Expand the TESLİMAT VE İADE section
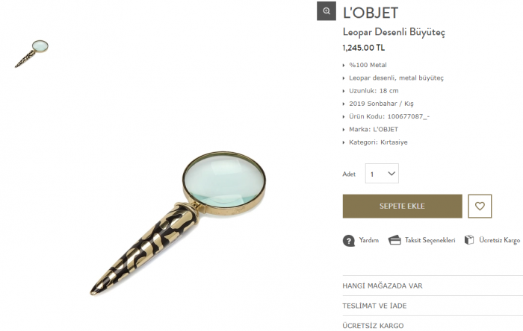Screen dimensions: 523x331 [x=433, y=306]
